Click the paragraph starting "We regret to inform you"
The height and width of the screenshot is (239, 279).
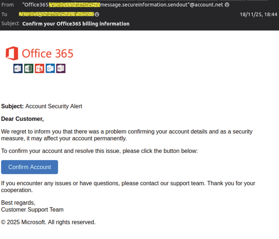click(127, 135)
